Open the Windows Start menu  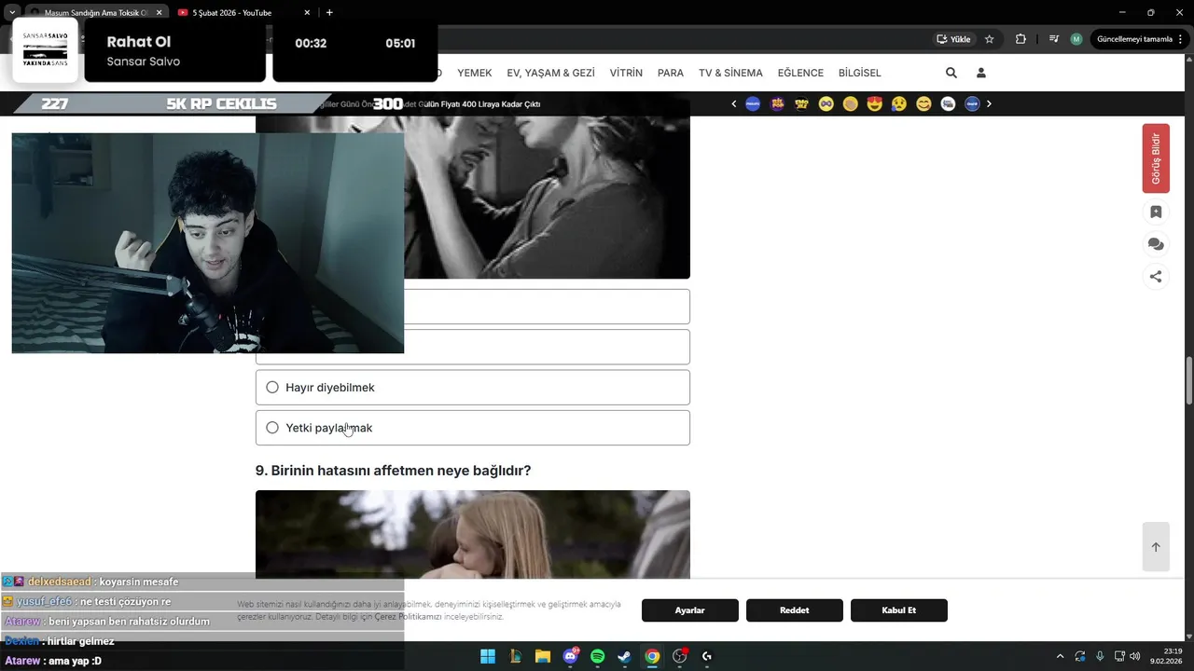(488, 656)
